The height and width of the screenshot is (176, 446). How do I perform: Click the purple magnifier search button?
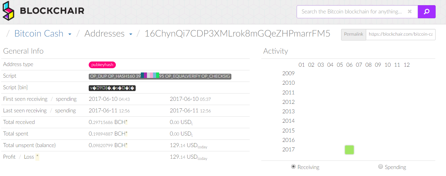coord(426,12)
